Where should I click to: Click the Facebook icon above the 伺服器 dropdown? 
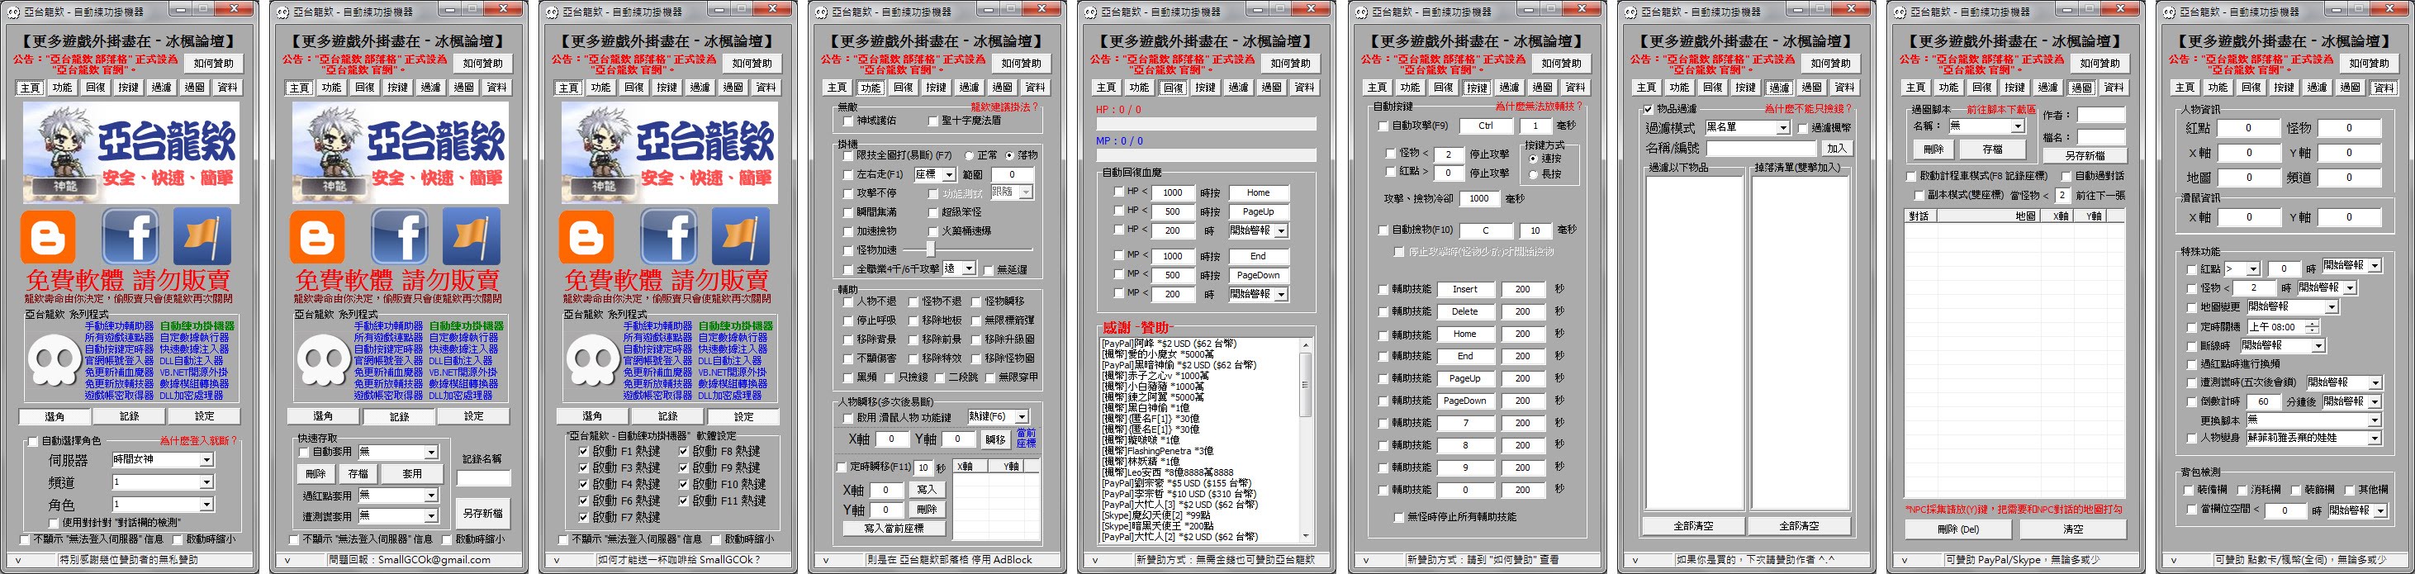(x=130, y=235)
